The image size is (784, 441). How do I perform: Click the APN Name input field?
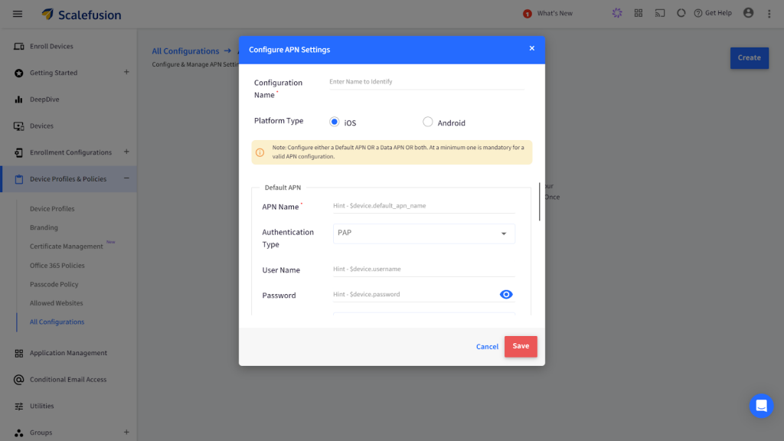423,206
